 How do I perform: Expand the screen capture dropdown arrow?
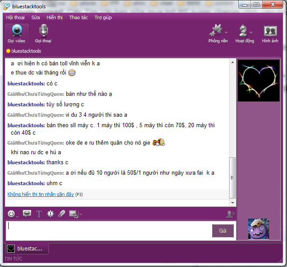(81, 214)
